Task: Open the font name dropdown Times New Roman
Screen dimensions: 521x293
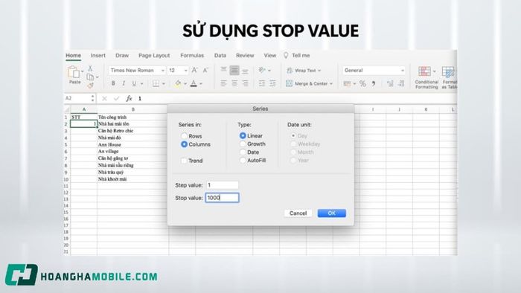Action: tap(163, 71)
